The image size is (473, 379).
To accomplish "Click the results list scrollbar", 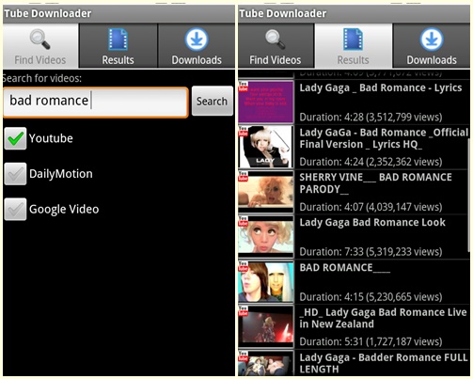I will 469,195.
